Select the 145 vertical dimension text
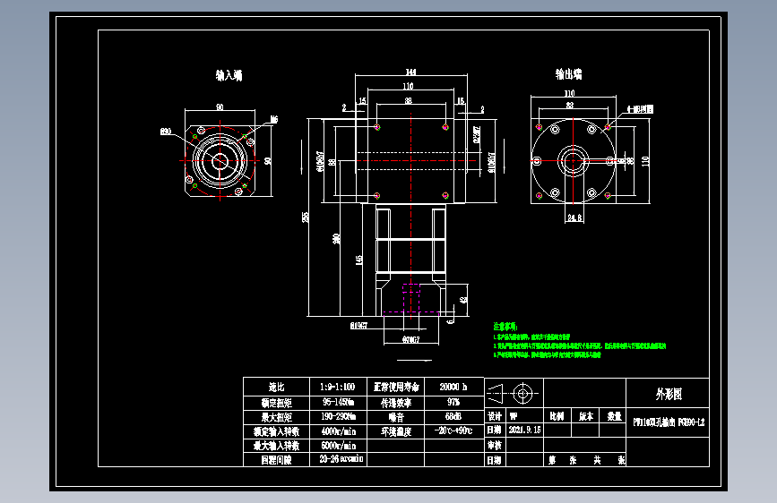 point(358,260)
